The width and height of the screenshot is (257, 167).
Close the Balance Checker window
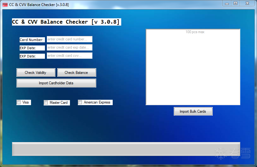[247, 3]
